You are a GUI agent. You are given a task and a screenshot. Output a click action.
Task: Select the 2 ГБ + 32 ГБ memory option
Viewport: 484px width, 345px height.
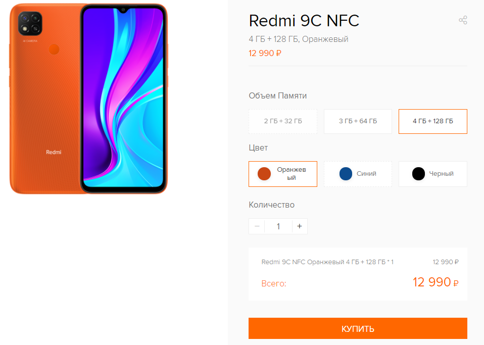[x=283, y=121]
